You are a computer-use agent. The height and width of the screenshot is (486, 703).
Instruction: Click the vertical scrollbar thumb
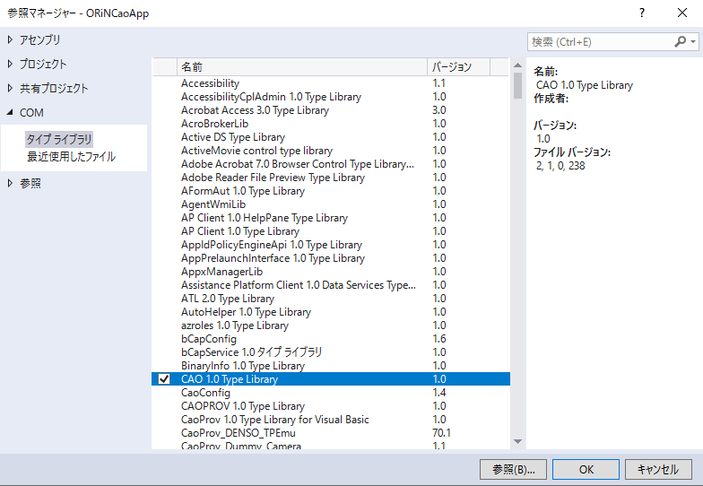(518, 85)
